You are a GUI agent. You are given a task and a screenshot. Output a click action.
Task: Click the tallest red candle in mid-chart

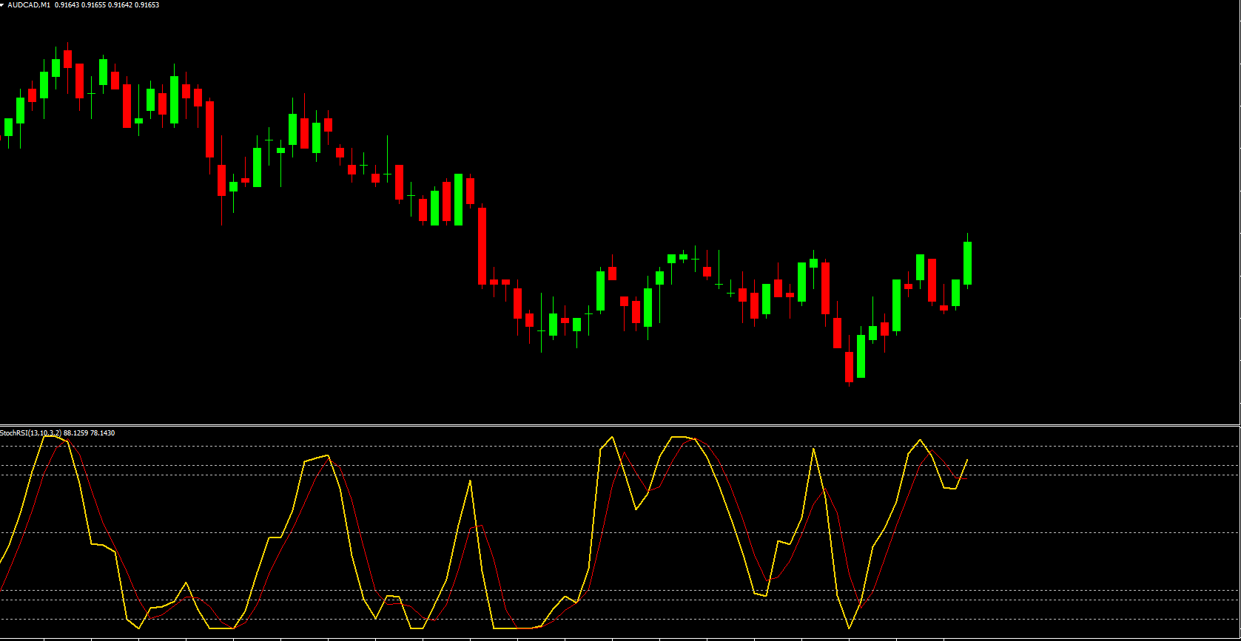pos(482,245)
